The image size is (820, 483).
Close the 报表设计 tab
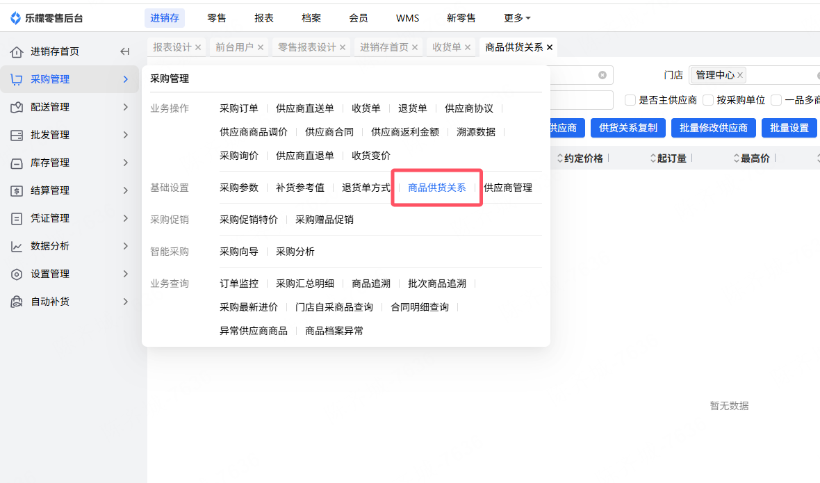coord(198,47)
